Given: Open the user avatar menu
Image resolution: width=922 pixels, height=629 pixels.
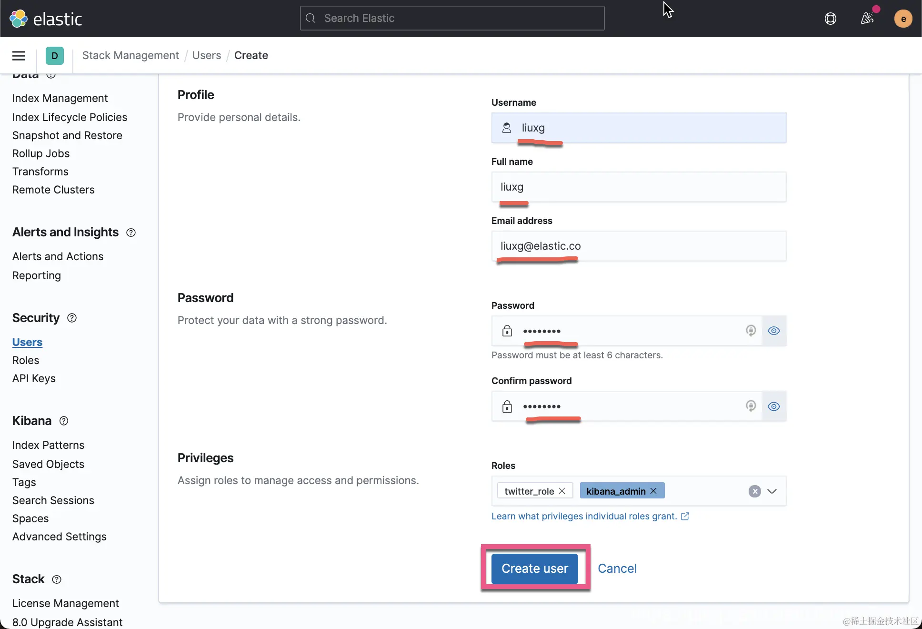Looking at the screenshot, I should 903,19.
